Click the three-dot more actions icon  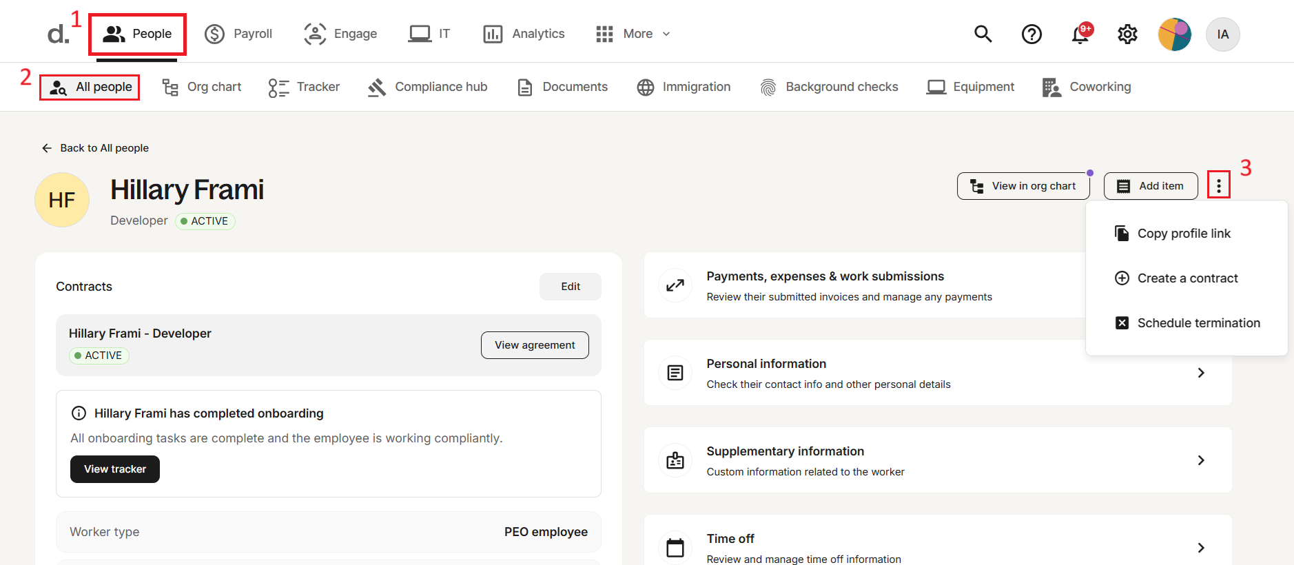click(x=1218, y=186)
